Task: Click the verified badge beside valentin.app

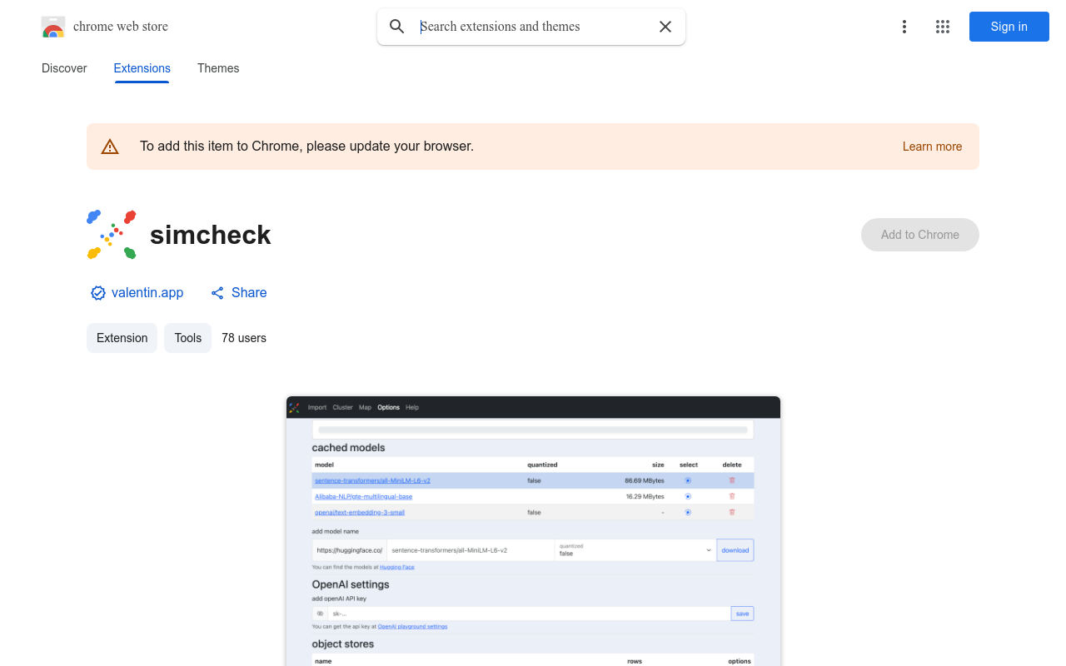Action: coord(98,293)
